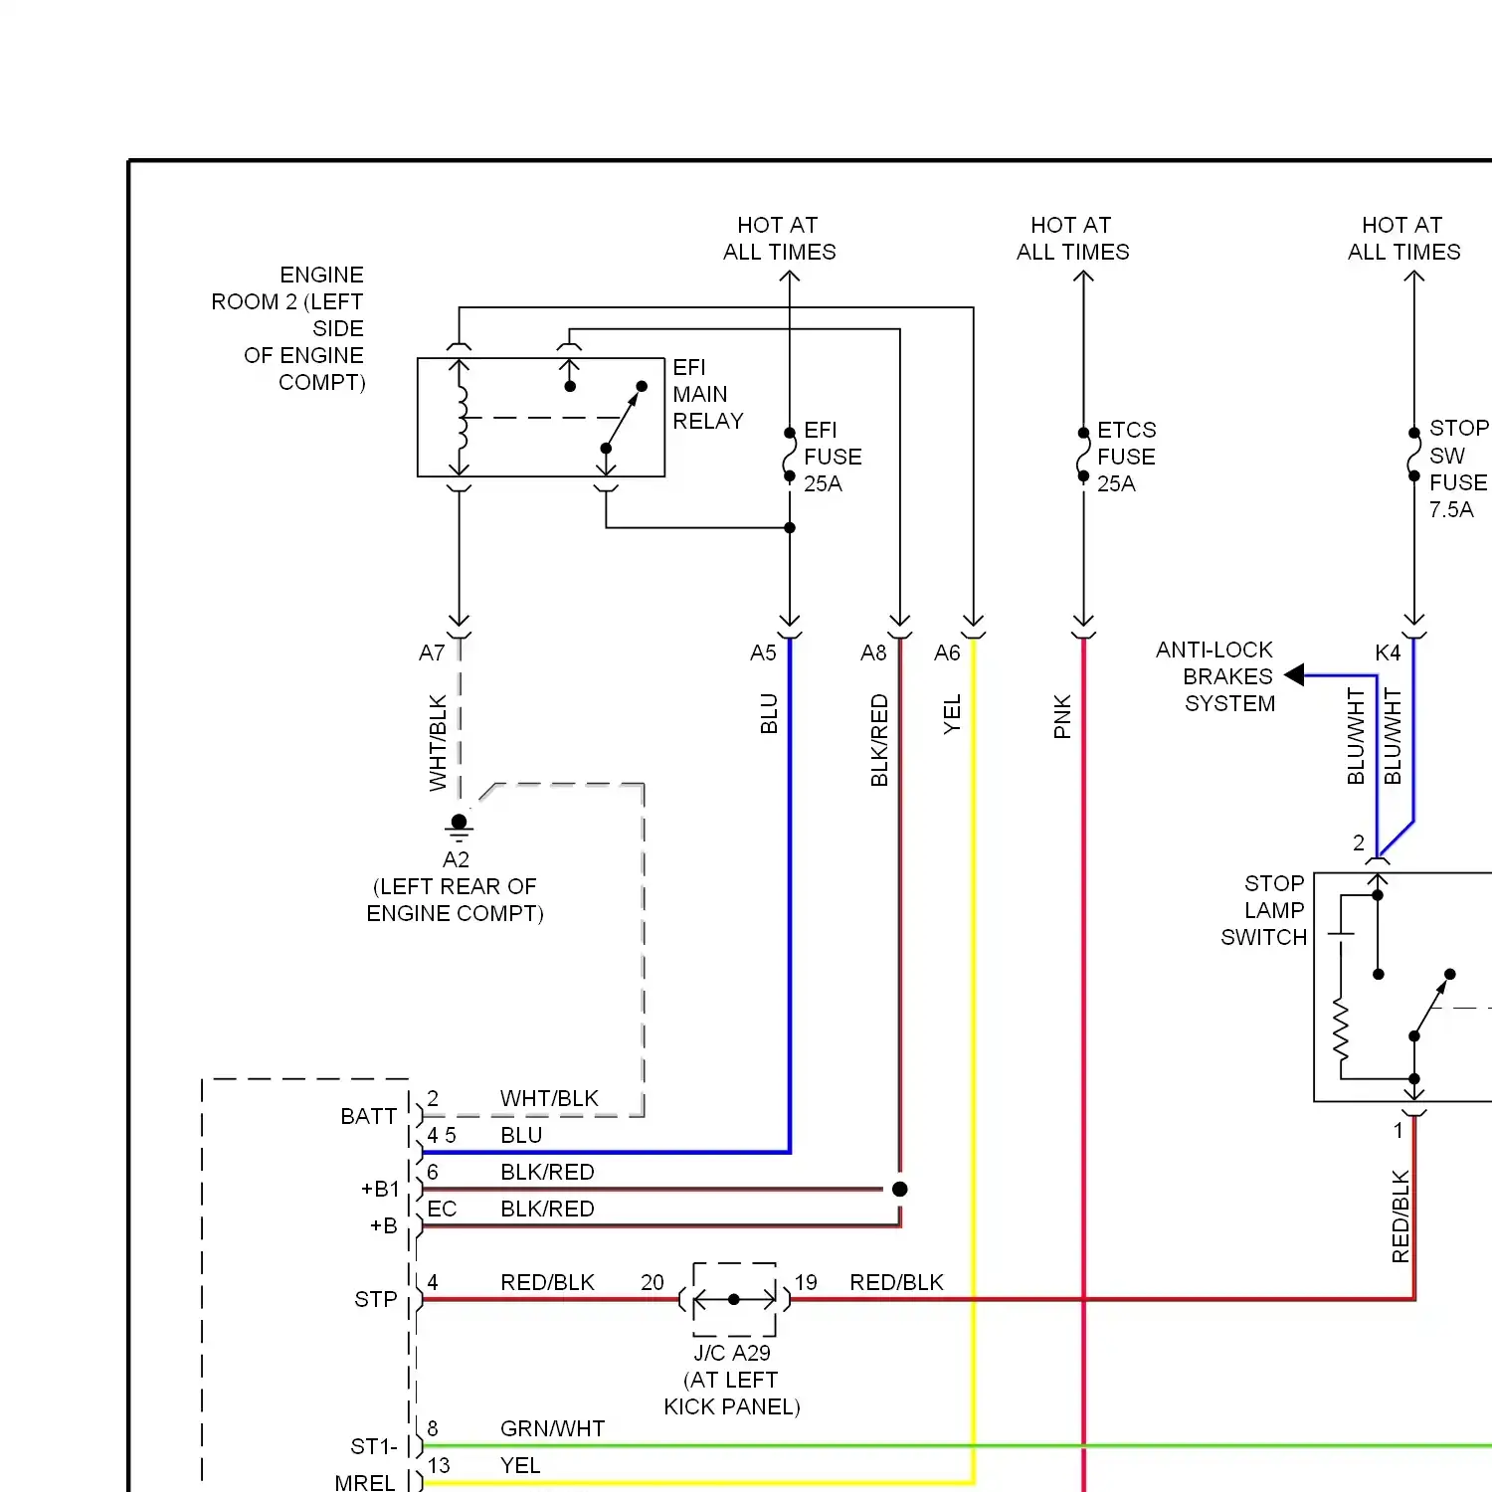Viewport: 1492px width, 1492px height.
Task: Click the anti-lock brakes arrowhead
Action: coord(1294,675)
